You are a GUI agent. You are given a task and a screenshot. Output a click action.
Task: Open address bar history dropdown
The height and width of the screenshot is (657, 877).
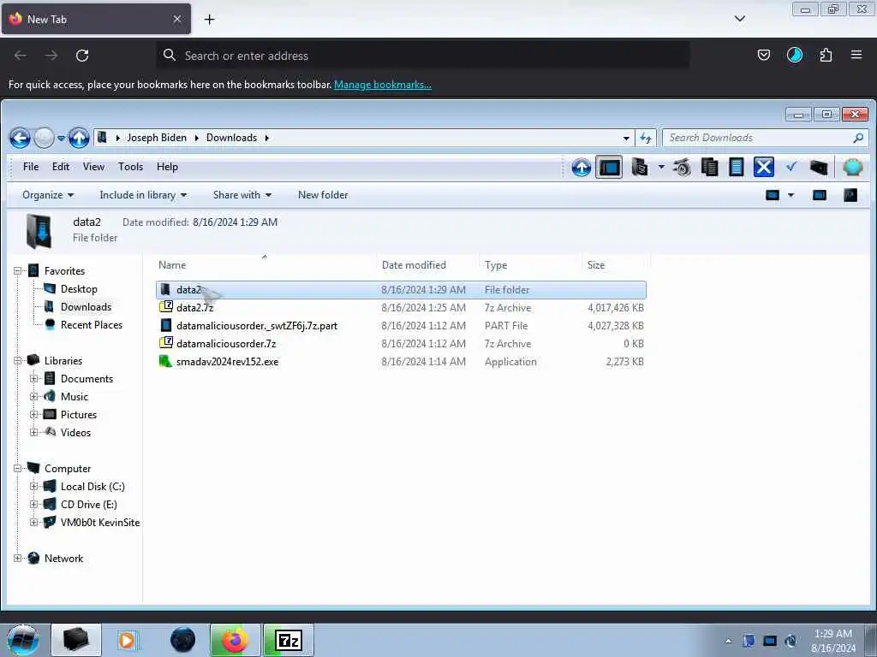(x=626, y=138)
